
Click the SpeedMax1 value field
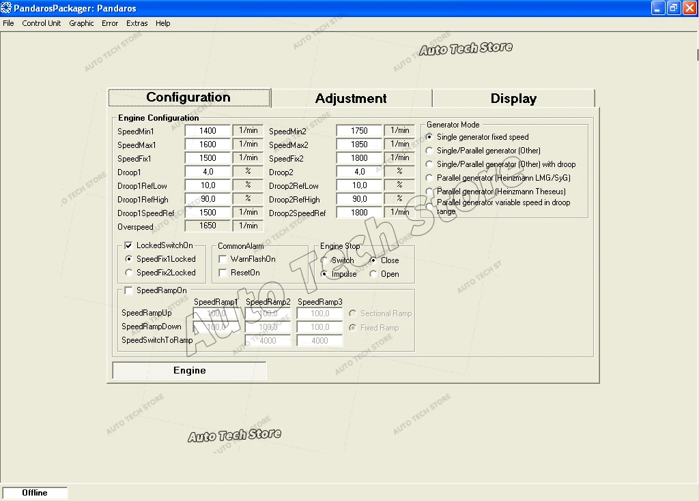208,145
